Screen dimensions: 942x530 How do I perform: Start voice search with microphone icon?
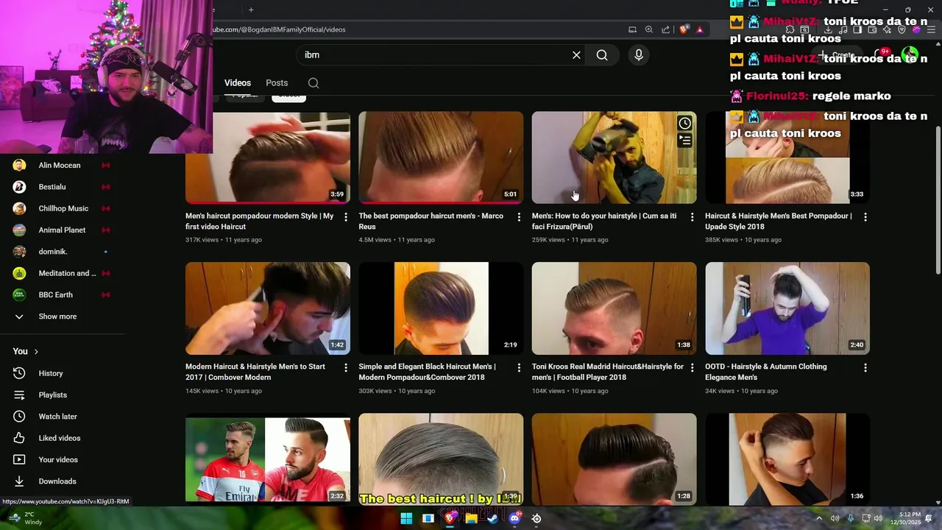coord(639,55)
